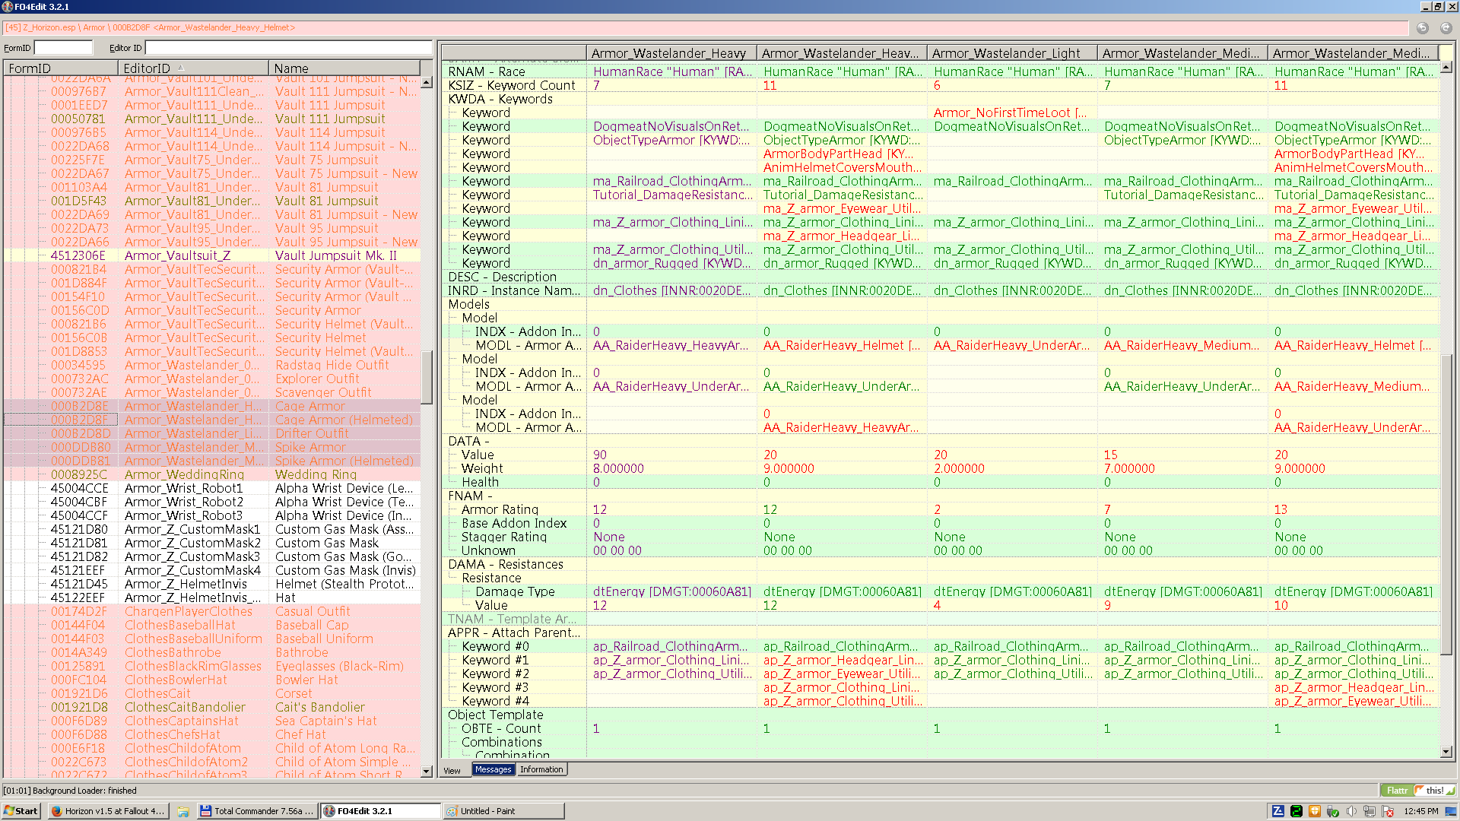Click the INRD - Instance Naming row
Viewport: 1460px width, 821px height.
pyautogui.click(x=940, y=290)
